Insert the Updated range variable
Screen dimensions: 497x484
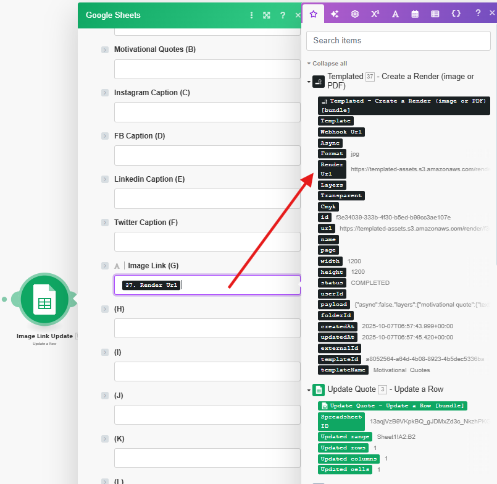click(345, 436)
